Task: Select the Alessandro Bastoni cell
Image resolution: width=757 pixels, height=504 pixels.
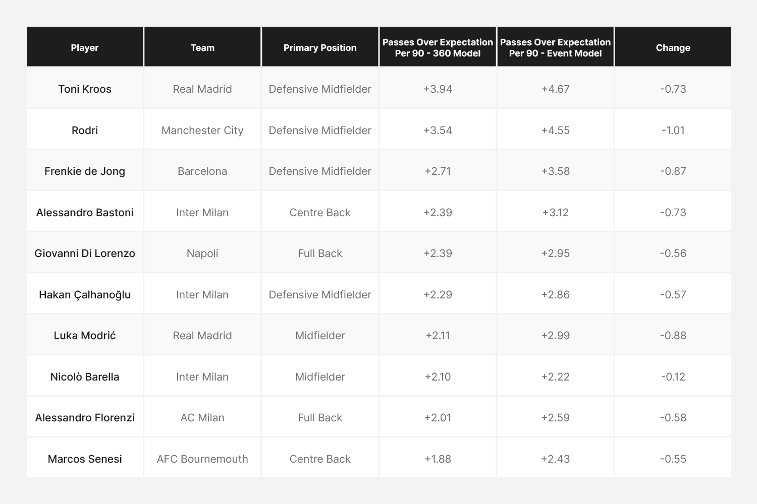Action: tap(85, 213)
